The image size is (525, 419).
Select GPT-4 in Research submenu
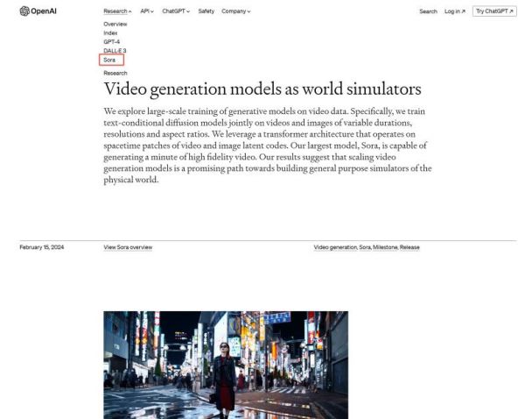click(x=111, y=41)
